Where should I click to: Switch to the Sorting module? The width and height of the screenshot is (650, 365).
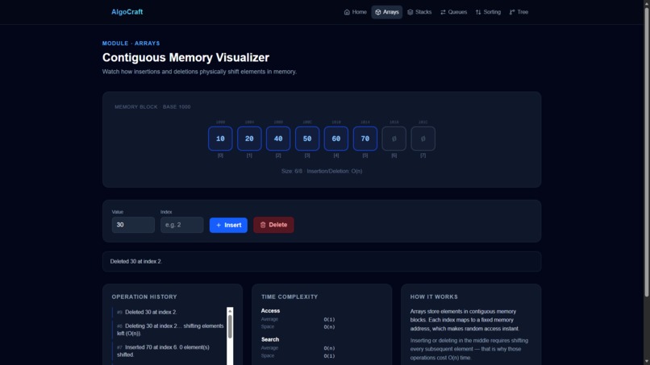click(488, 12)
